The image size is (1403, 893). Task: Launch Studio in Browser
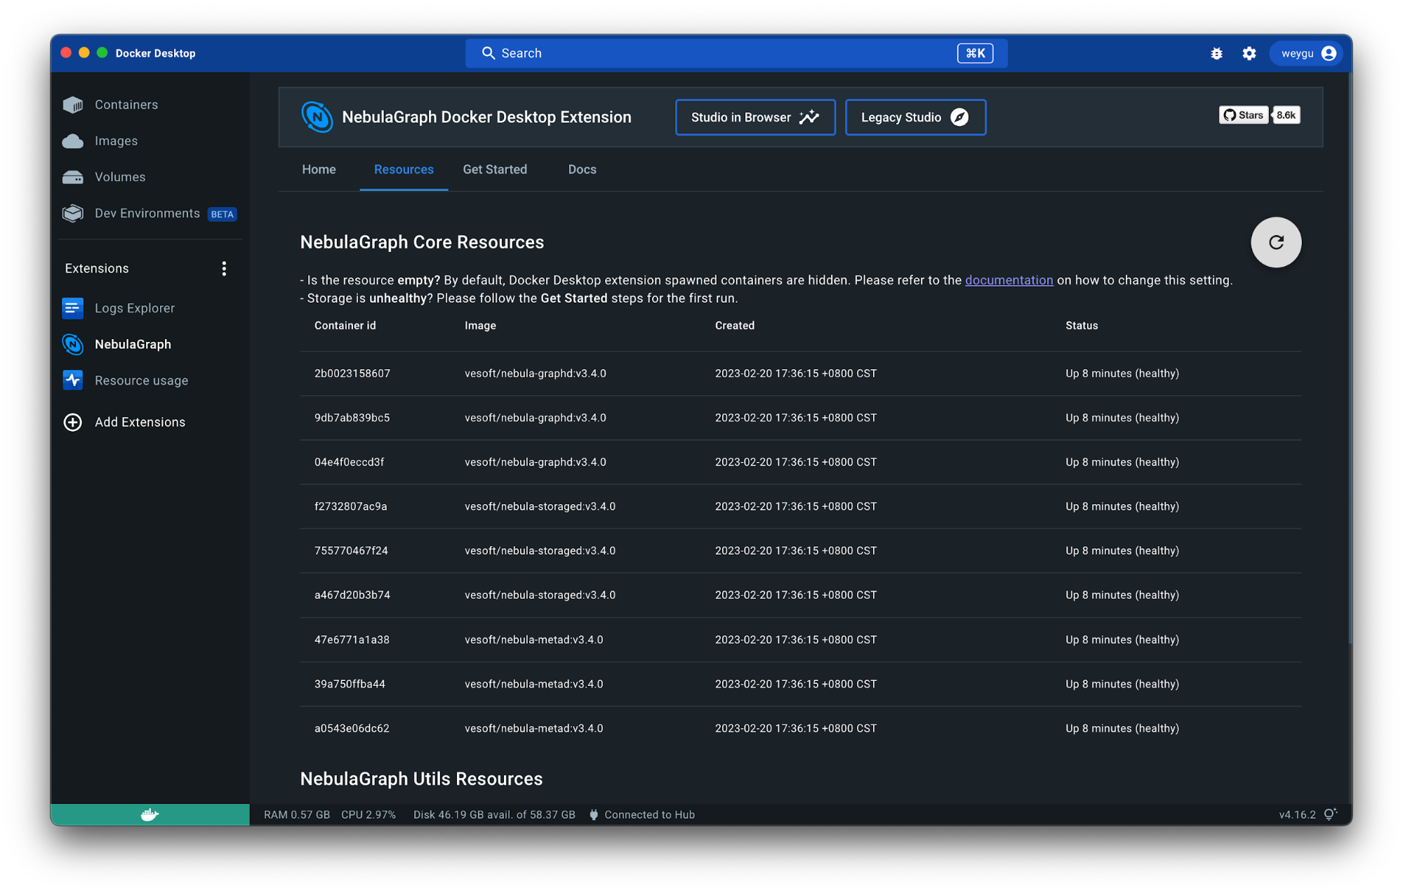[x=754, y=117]
